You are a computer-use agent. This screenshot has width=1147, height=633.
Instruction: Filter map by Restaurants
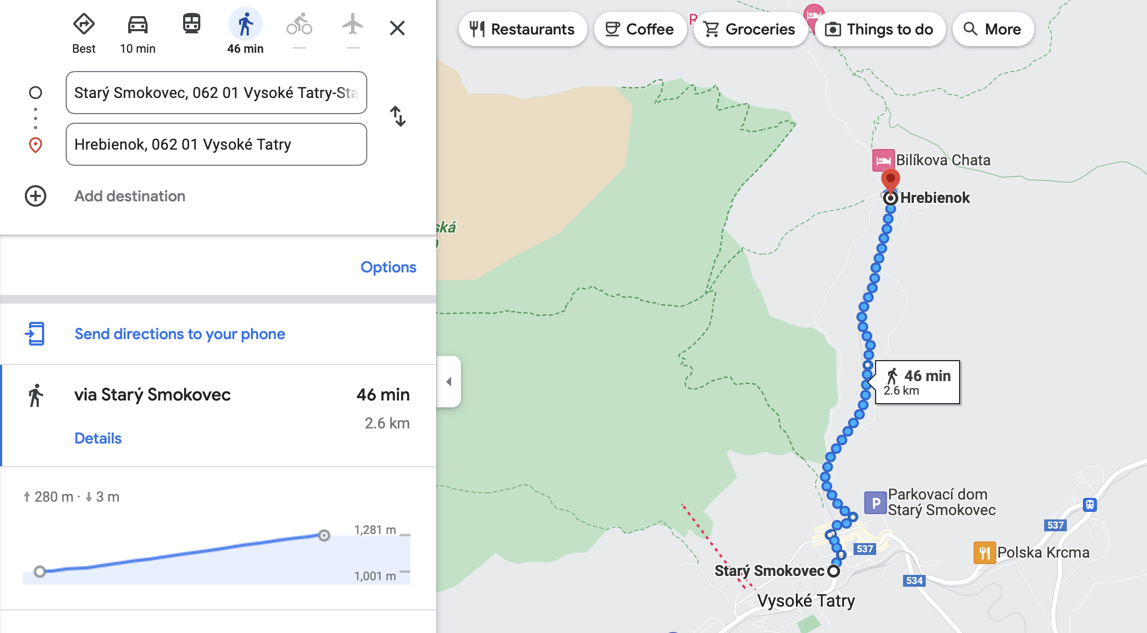[523, 29]
